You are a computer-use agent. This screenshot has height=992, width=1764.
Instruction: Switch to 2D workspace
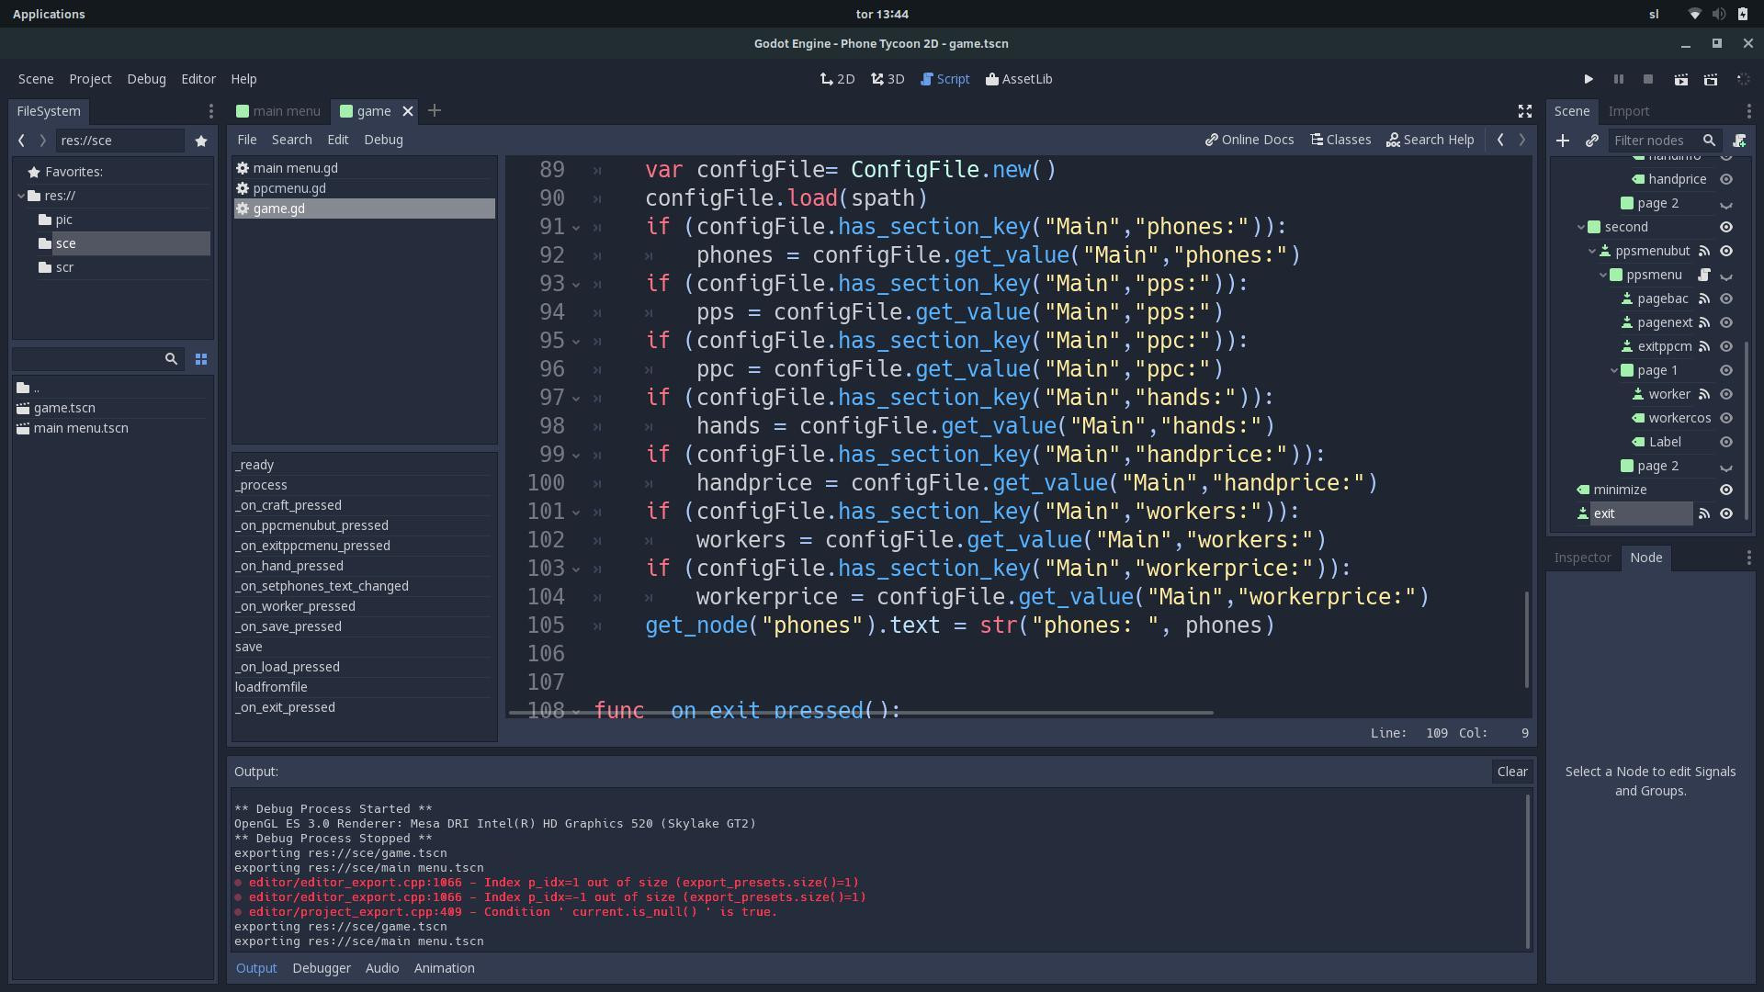point(837,79)
